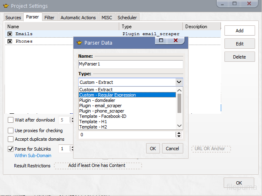
Task: Toggle Accept duplicate domains checkbox
Action: pos(11,140)
